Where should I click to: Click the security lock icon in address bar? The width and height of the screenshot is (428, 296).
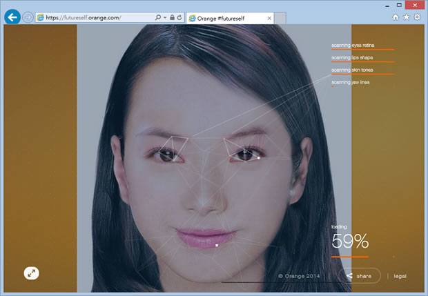coord(172,17)
